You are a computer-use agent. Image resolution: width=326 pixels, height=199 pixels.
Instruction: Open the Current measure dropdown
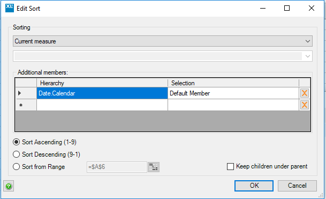[x=163, y=41]
